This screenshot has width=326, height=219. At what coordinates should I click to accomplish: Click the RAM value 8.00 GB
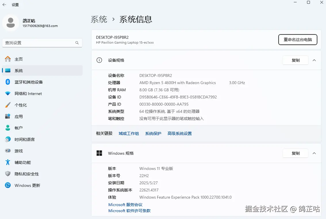tap(159, 90)
